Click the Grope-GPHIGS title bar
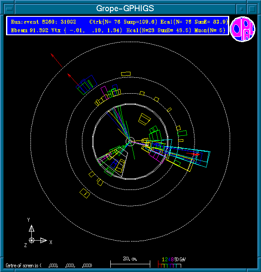 coord(124,8)
